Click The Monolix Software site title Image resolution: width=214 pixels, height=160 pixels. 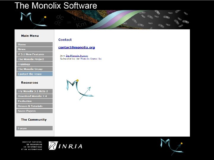[x=56, y=6]
